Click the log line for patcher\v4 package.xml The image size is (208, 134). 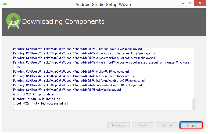[71, 72]
